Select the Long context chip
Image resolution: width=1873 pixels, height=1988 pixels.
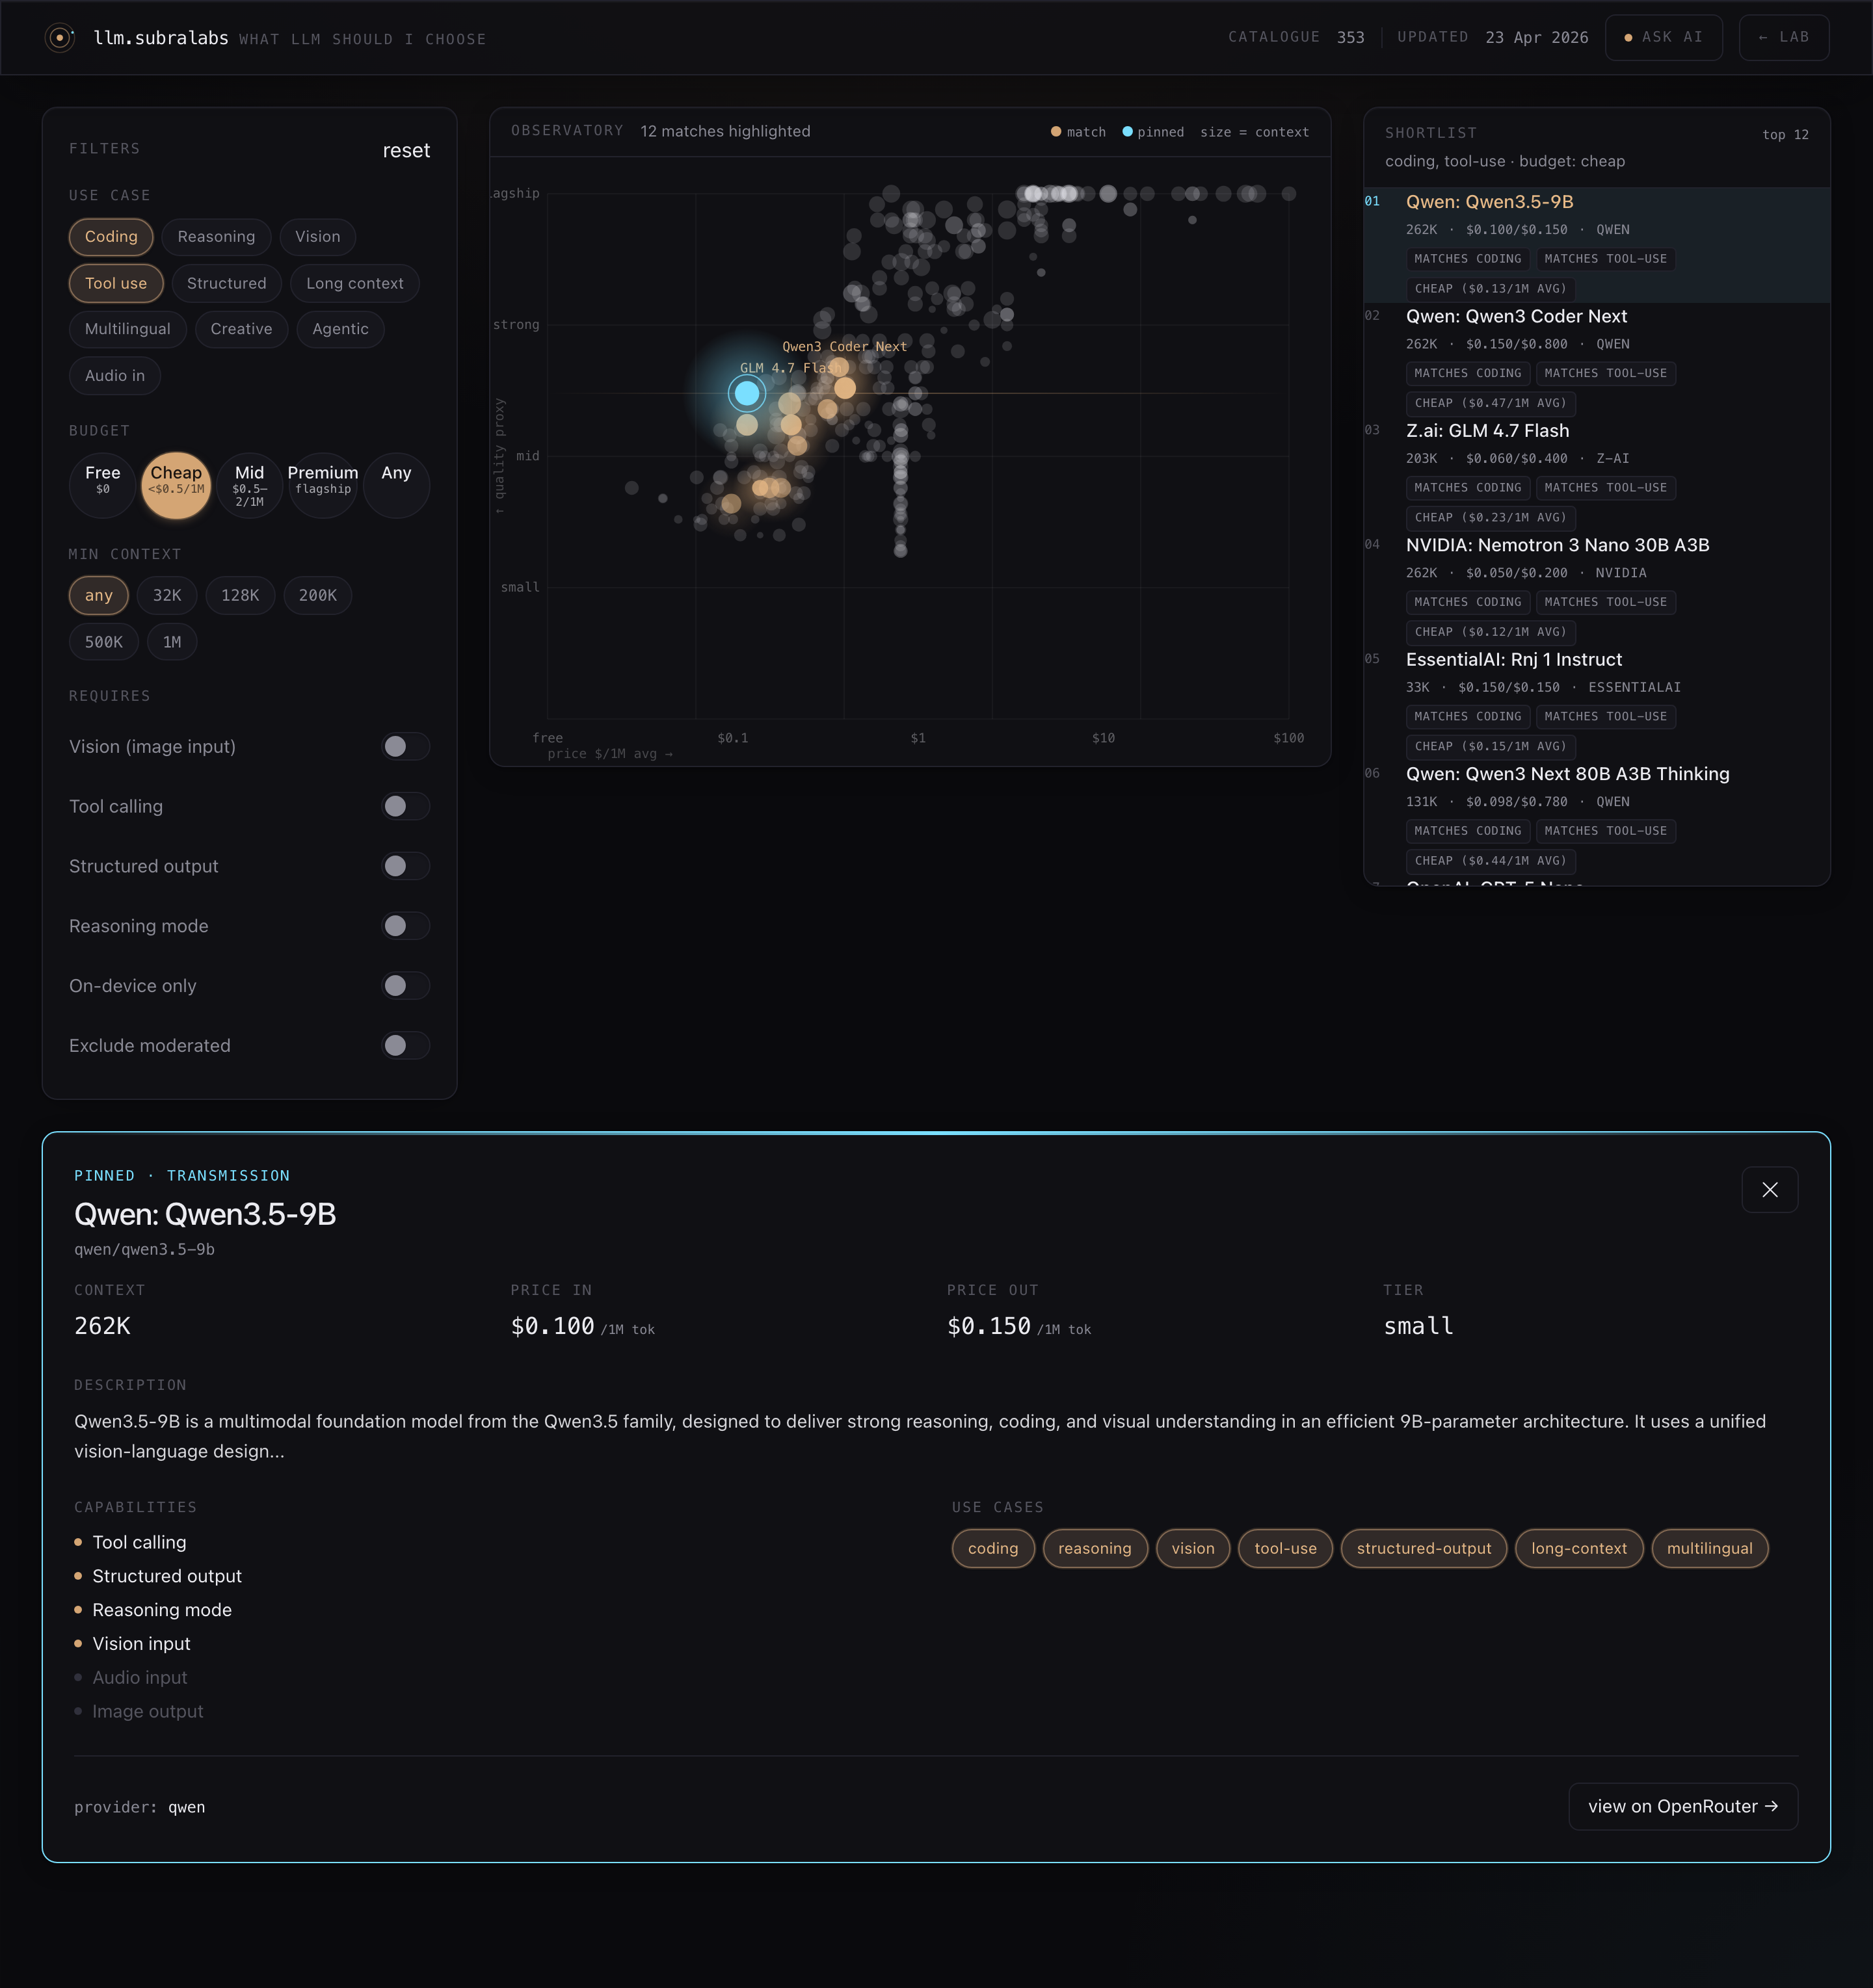click(x=355, y=283)
